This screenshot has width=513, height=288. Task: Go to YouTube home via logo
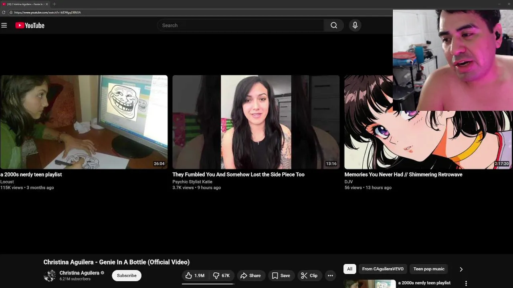pyautogui.click(x=30, y=25)
